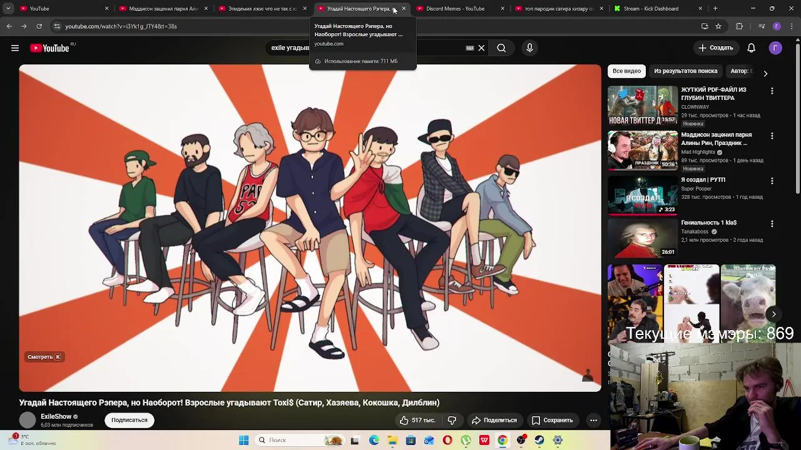
Task: Go to the YouTube home logo
Action: point(49,48)
